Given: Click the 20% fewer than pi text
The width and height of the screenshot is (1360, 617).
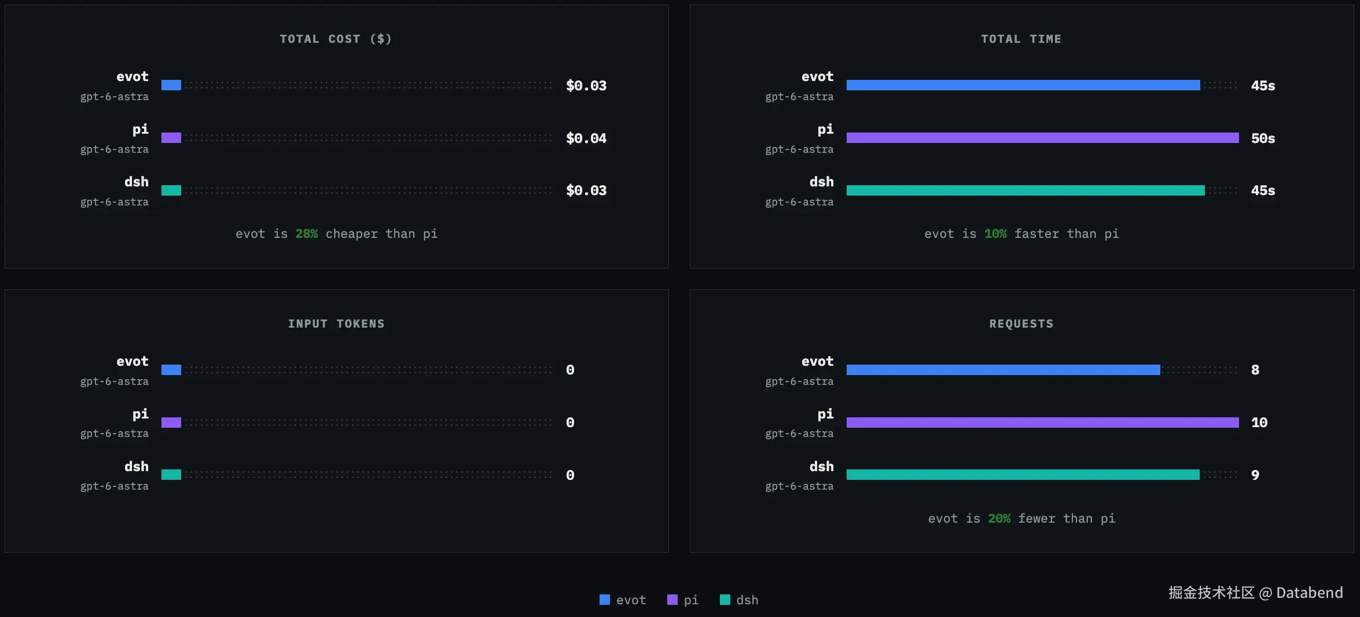Looking at the screenshot, I should pos(1052,519).
